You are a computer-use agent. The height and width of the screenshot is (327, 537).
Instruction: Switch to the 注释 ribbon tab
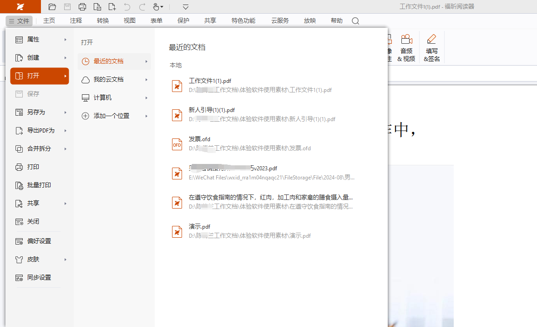[x=76, y=21]
